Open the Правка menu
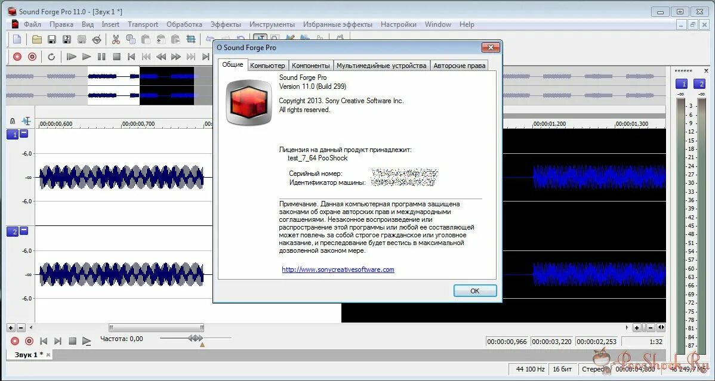The width and height of the screenshot is (715, 381). point(61,24)
